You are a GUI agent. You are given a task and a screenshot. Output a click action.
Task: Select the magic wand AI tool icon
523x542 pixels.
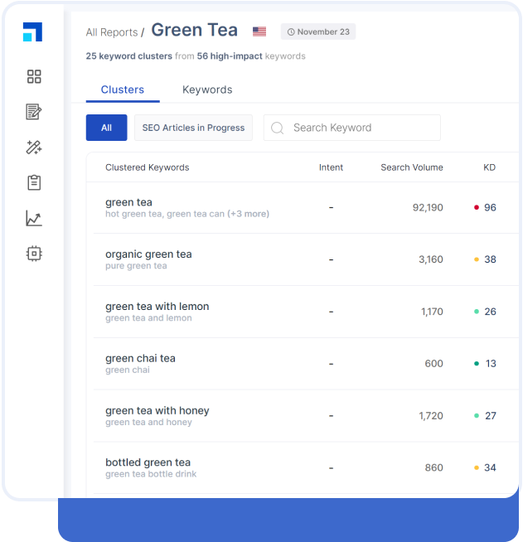point(34,148)
